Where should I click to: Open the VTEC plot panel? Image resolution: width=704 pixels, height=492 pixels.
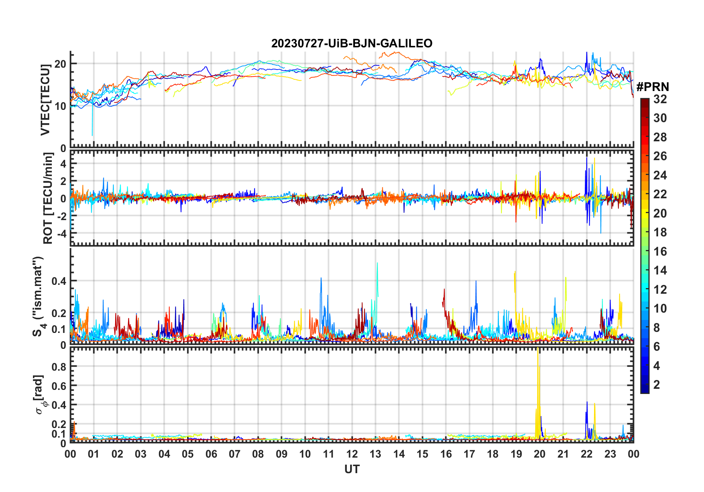[352, 100]
